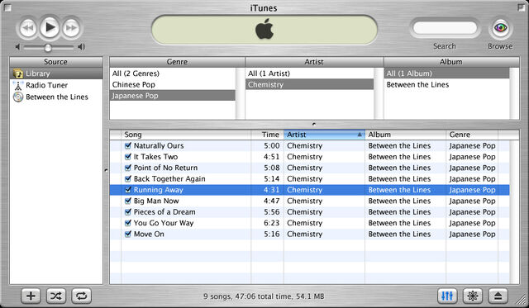This screenshot has width=529, height=308.
Task: Select All (1 Album) in Album column
Action: click(x=446, y=73)
